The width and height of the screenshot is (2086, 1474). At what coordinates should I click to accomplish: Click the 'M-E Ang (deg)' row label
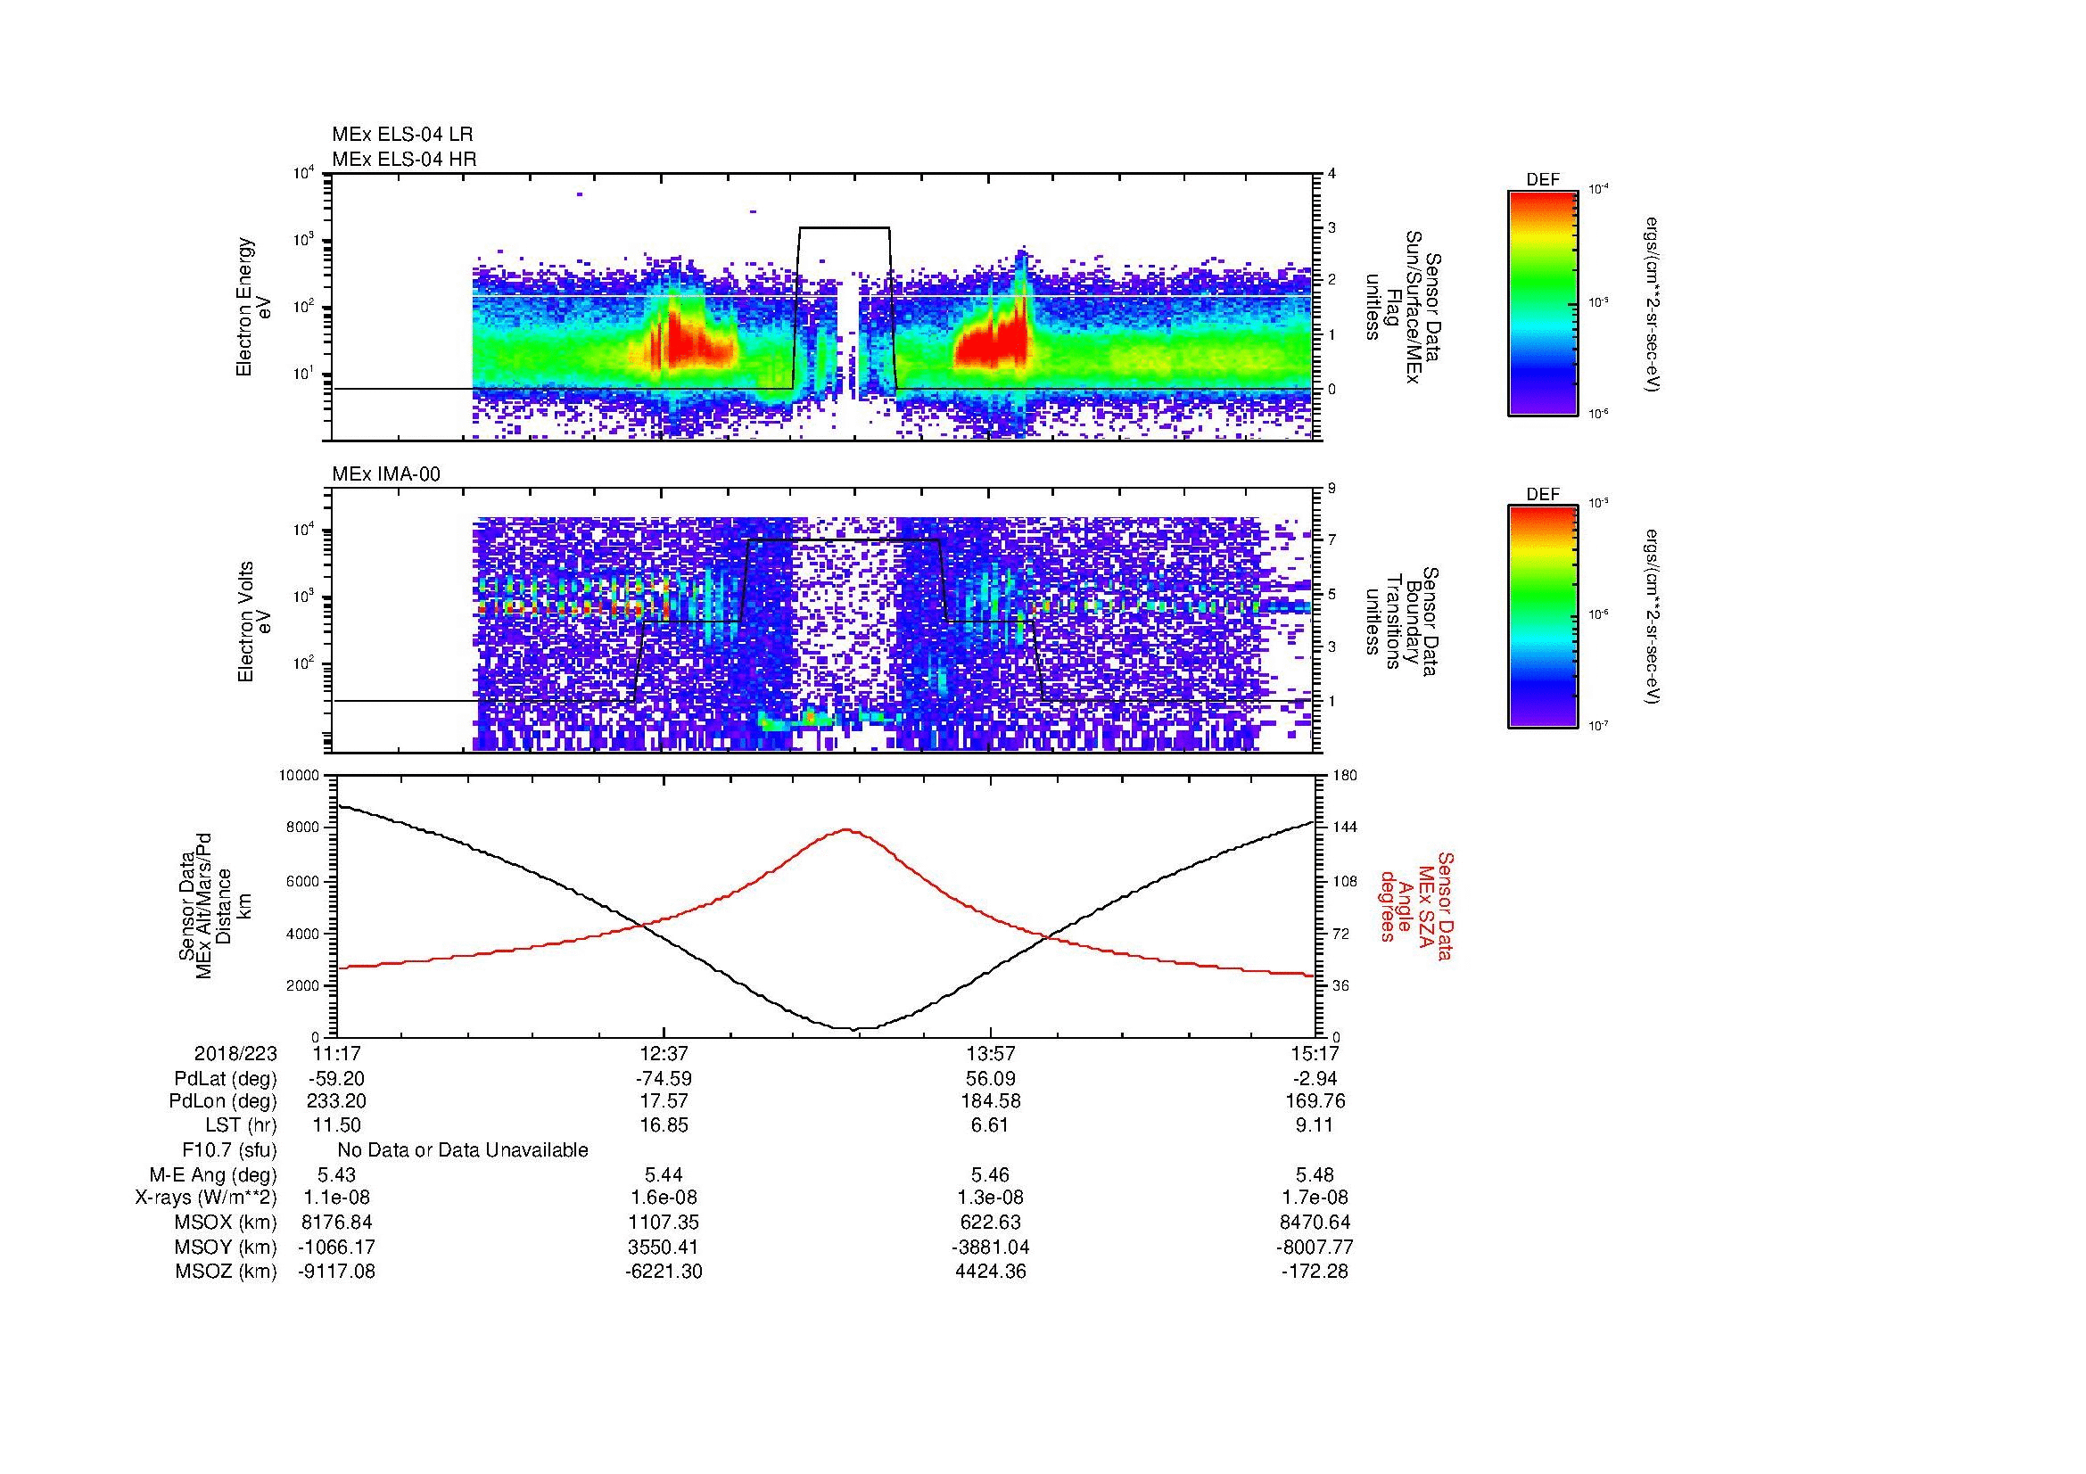tap(213, 1175)
